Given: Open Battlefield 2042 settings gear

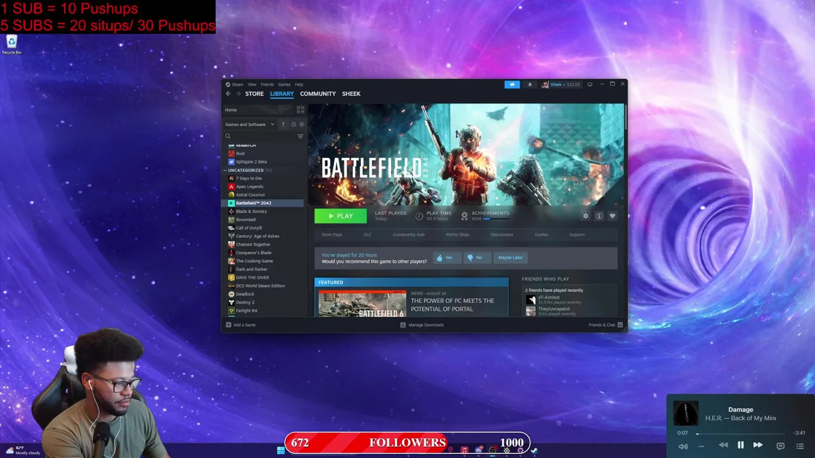Looking at the screenshot, I should tap(586, 216).
